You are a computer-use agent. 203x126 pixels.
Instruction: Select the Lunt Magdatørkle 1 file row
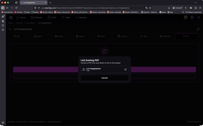pyautogui.click(x=105, y=70)
